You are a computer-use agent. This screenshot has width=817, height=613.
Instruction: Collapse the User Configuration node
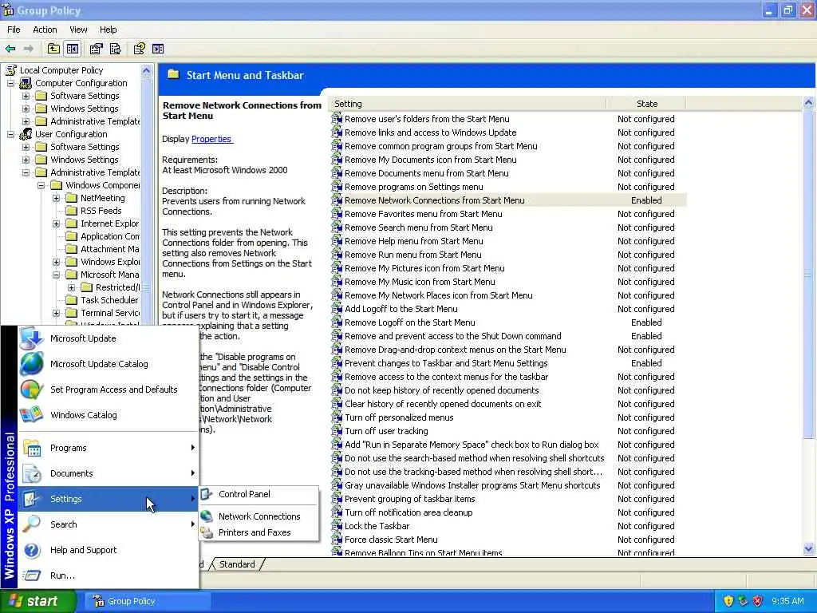click(x=10, y=134)
